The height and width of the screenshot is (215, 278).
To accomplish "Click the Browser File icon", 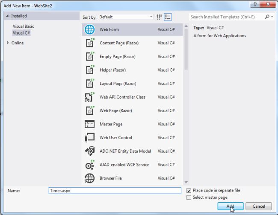I will coord(89,178).
